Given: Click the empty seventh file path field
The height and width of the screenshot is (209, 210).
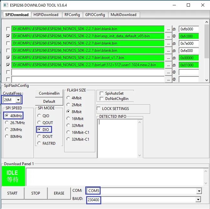Looking at the screenshot, I should pos(88,72).
